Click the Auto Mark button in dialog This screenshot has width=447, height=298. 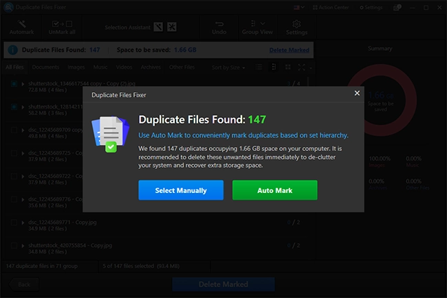tap(274, 190)
